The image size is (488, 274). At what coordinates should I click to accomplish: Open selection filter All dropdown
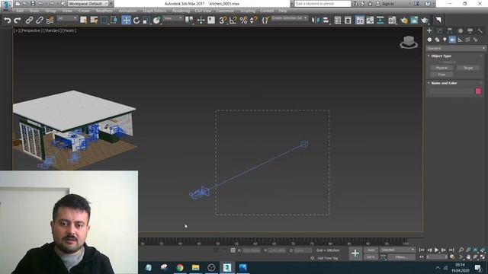click(x=67, y=18)
